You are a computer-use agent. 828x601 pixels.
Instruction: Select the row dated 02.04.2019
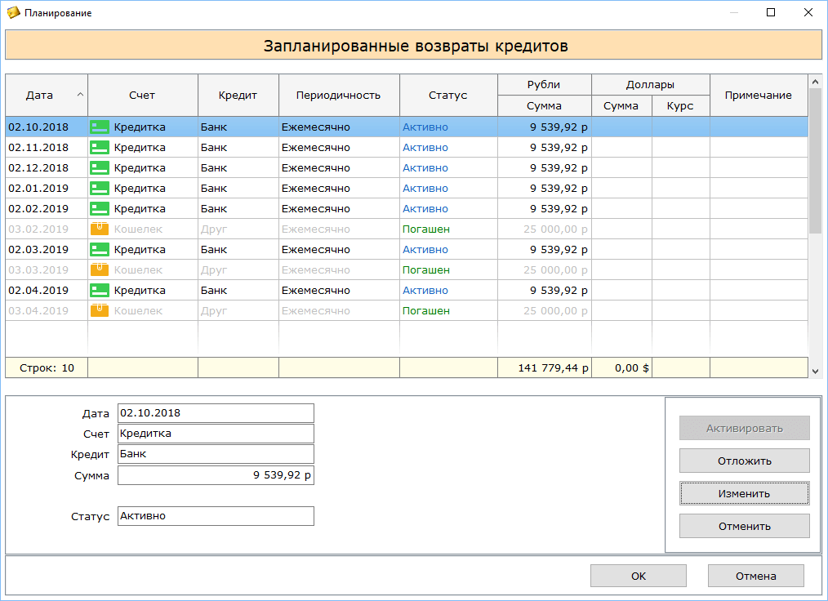click(x=407, y=290)
